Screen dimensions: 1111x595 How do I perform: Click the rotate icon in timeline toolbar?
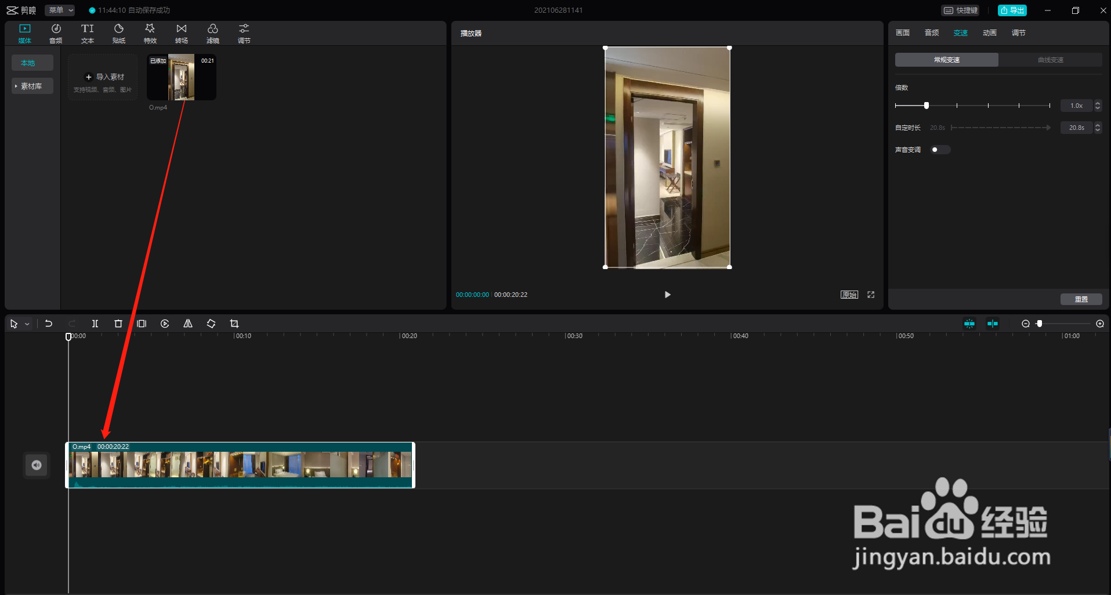click(211, 324)
